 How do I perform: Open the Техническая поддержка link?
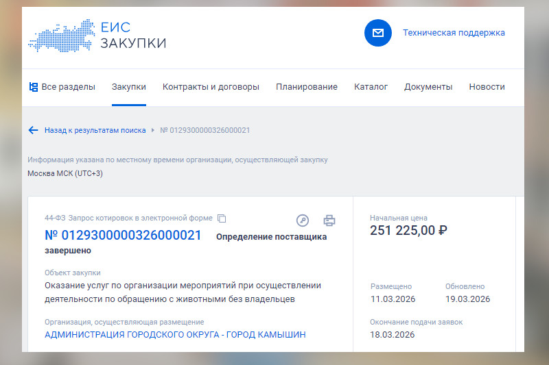[454, 33]
